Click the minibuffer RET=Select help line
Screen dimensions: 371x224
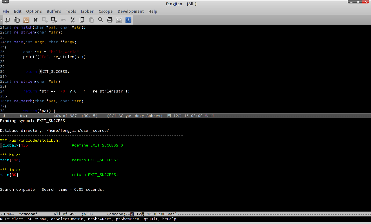(x=88, y=219)
